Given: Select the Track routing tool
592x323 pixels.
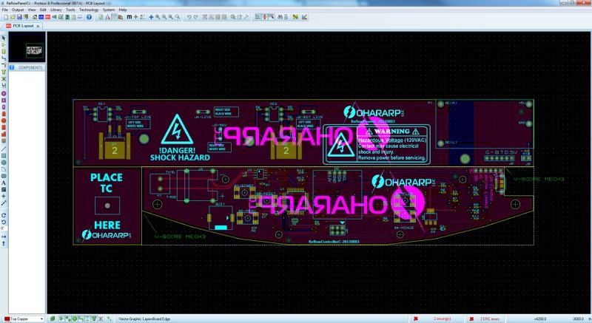Looking at the screenshot, I should [4, 58].
